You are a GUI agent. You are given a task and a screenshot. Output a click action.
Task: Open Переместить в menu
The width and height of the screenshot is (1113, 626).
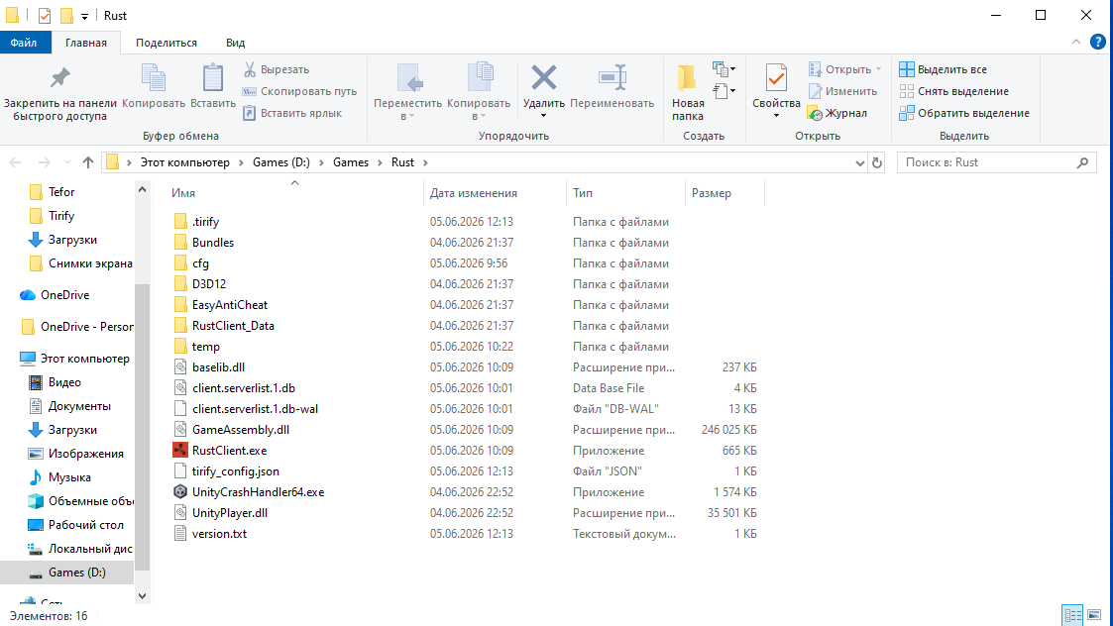[x=407, y=92]
